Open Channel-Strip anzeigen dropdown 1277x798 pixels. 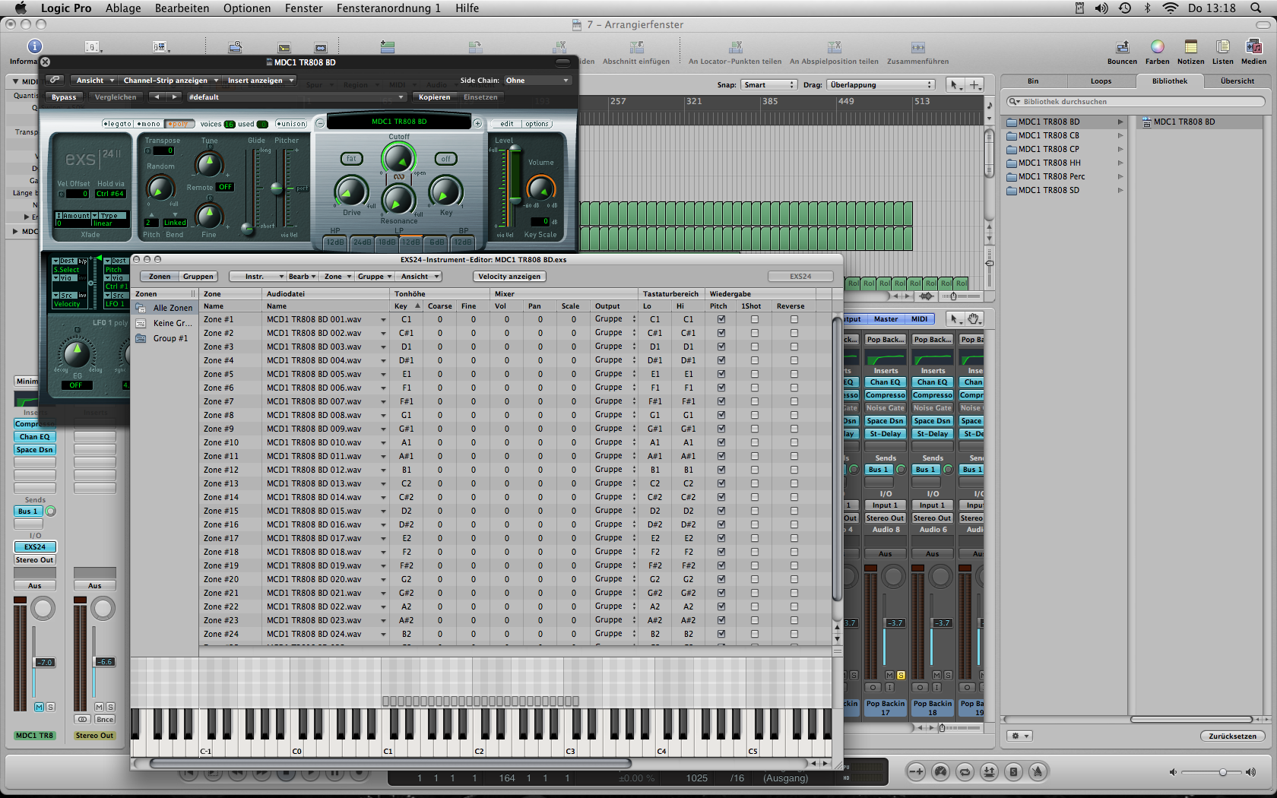170,80
